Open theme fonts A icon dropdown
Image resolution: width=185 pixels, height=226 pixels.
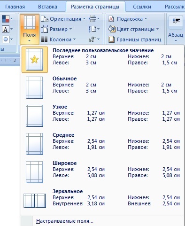(x=7, y=29)
